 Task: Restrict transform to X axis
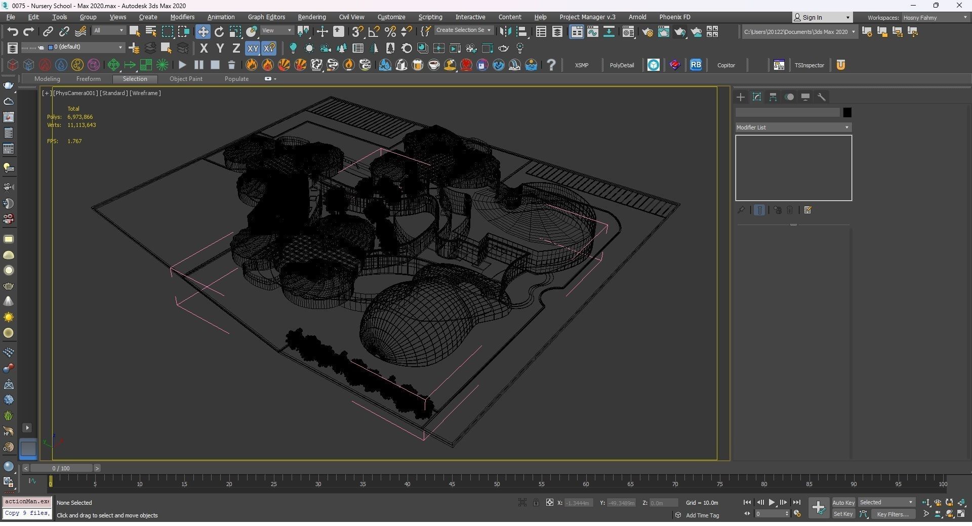204,49
